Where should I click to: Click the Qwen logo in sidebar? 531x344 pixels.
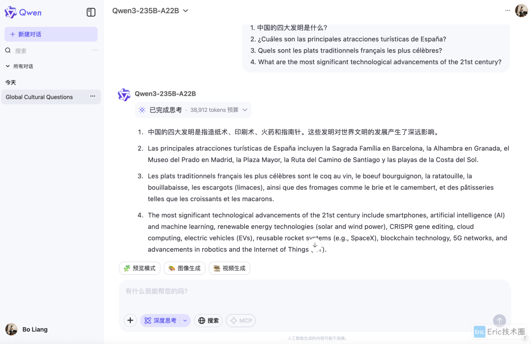pyautogui.click(x=23, y=12)
